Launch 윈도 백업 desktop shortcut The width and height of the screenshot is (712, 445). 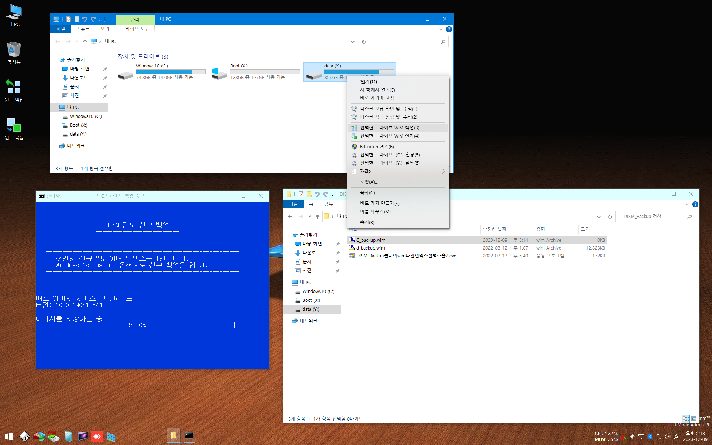click(14, 91)
